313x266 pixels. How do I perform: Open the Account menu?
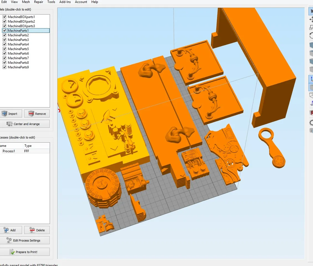coord(81,2)
